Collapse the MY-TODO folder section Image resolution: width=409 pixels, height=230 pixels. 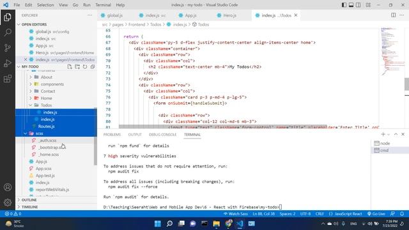[19, 66]
